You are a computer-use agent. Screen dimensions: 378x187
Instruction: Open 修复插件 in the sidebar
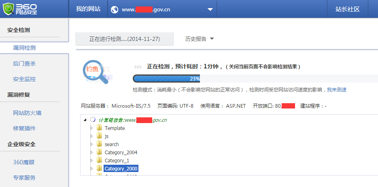coord(24,128)
